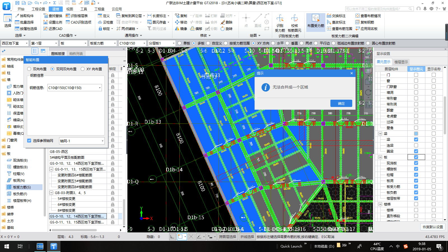Select the 批量选择 batch select tool
This screenshot has height=252, width=448.
point(24,22)
